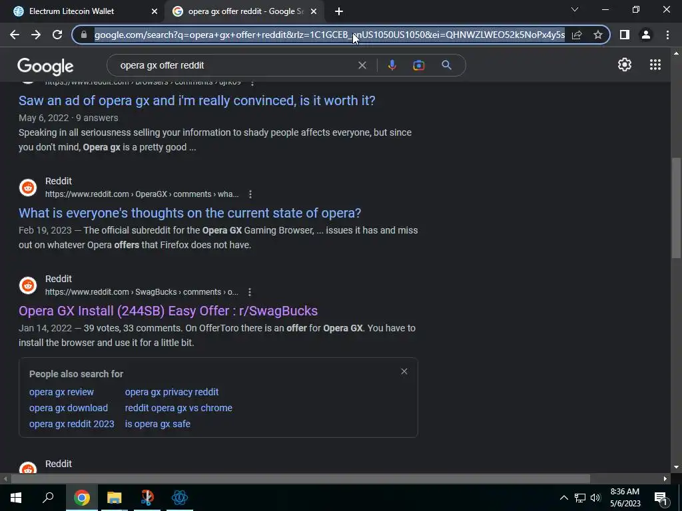This screenshot has height=511, width=682.
Task: Click the vertical page scrollbar thumb
Action: pyautogui.click(x=676, y=208)
